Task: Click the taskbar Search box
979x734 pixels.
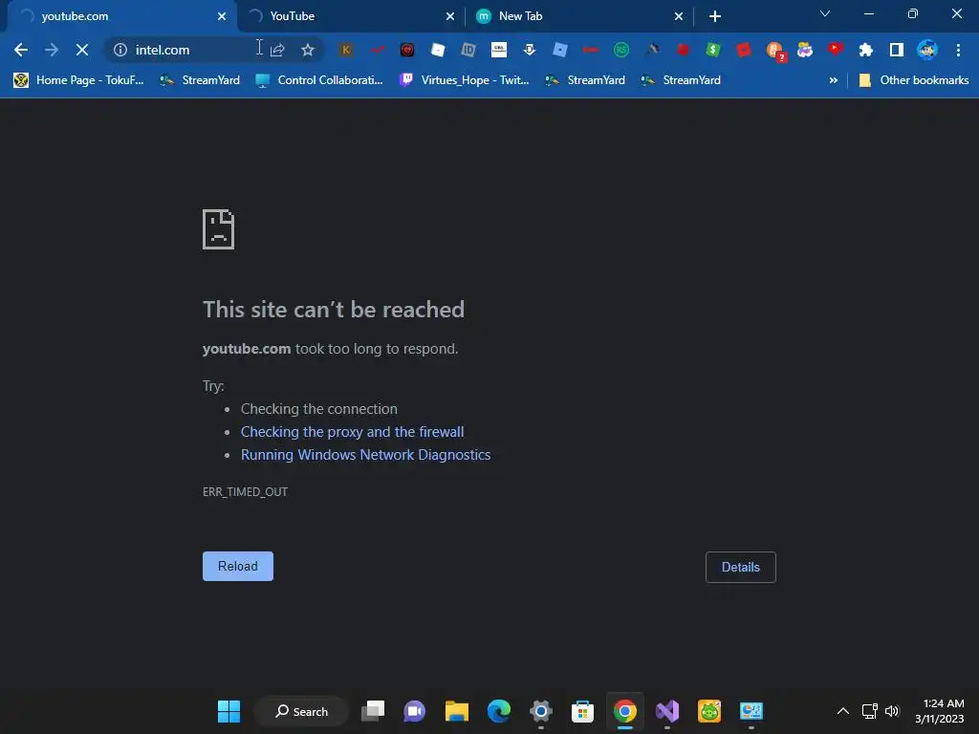Action: pyautogui.click(x=301, y=711)
